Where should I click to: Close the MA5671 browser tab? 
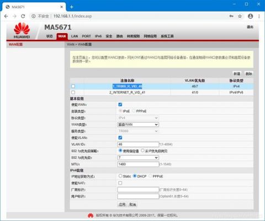coord(62,7)
